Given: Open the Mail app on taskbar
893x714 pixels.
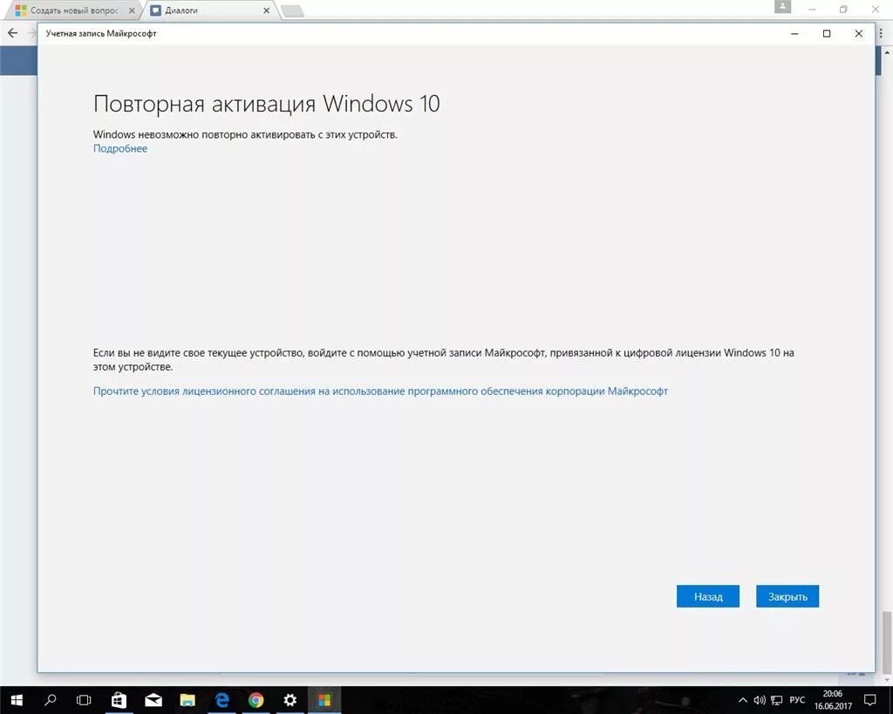Looking at the screenshot, I should click(x=153, y=700).
